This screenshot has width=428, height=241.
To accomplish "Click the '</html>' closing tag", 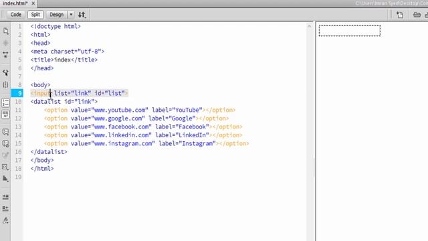I will pos(42,169).
